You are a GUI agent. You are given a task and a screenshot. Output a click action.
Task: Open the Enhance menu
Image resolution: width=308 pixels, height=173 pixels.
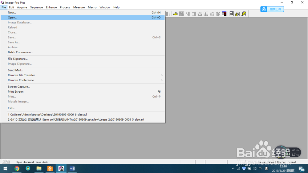point(51,7)
